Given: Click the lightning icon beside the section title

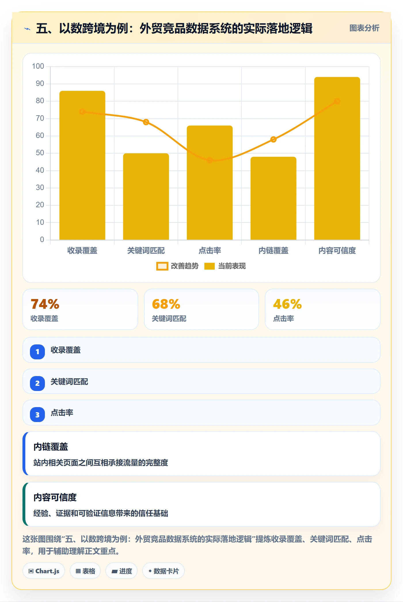Looking at the screenshot, I should (27, 29).
